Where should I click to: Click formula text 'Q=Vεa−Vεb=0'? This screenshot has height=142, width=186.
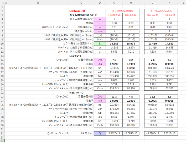58,133
